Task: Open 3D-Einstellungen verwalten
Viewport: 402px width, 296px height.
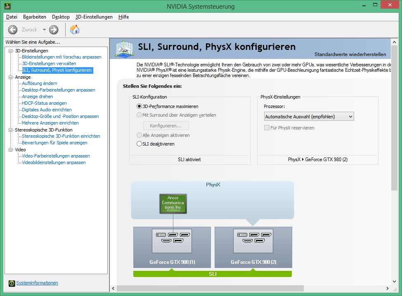Action: [x=49, y=63]
